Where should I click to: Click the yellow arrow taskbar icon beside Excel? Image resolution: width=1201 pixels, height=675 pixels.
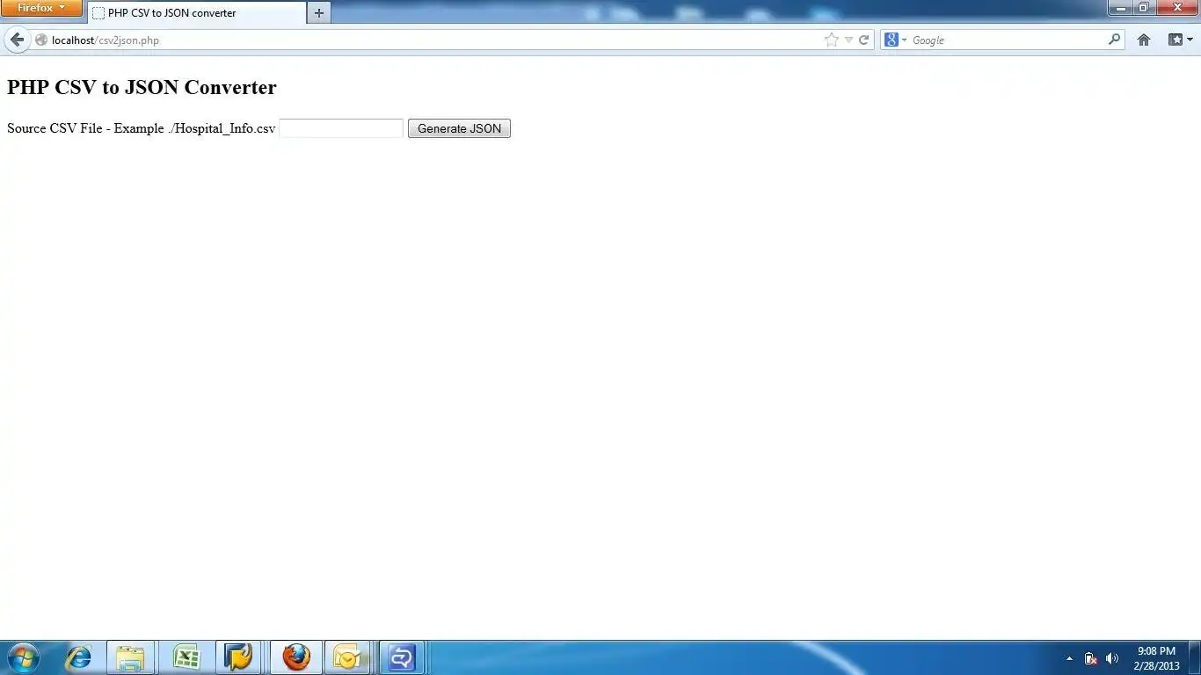[x=238, y=657]
